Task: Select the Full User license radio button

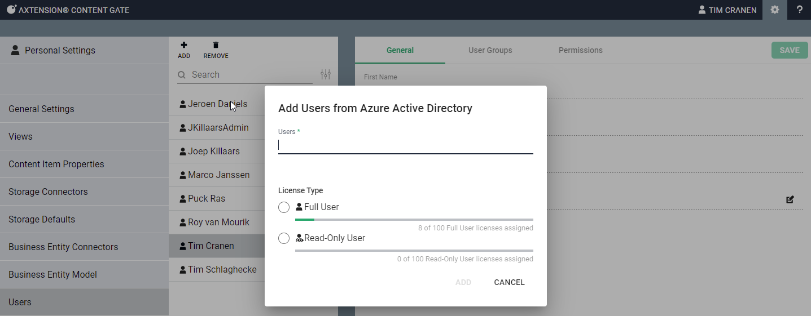Action: tap(284, 207)
